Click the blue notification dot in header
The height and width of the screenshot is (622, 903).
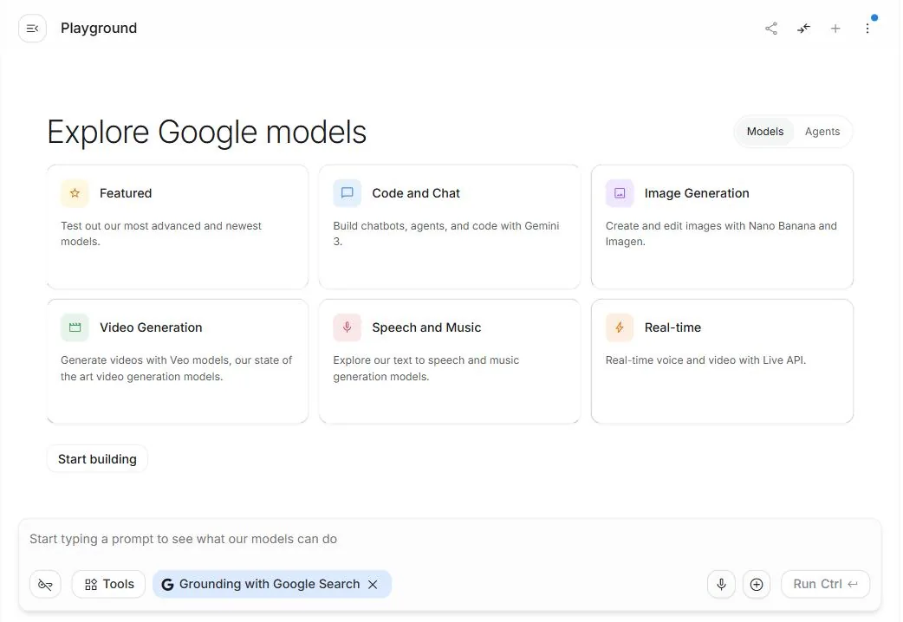pos(874,18)
